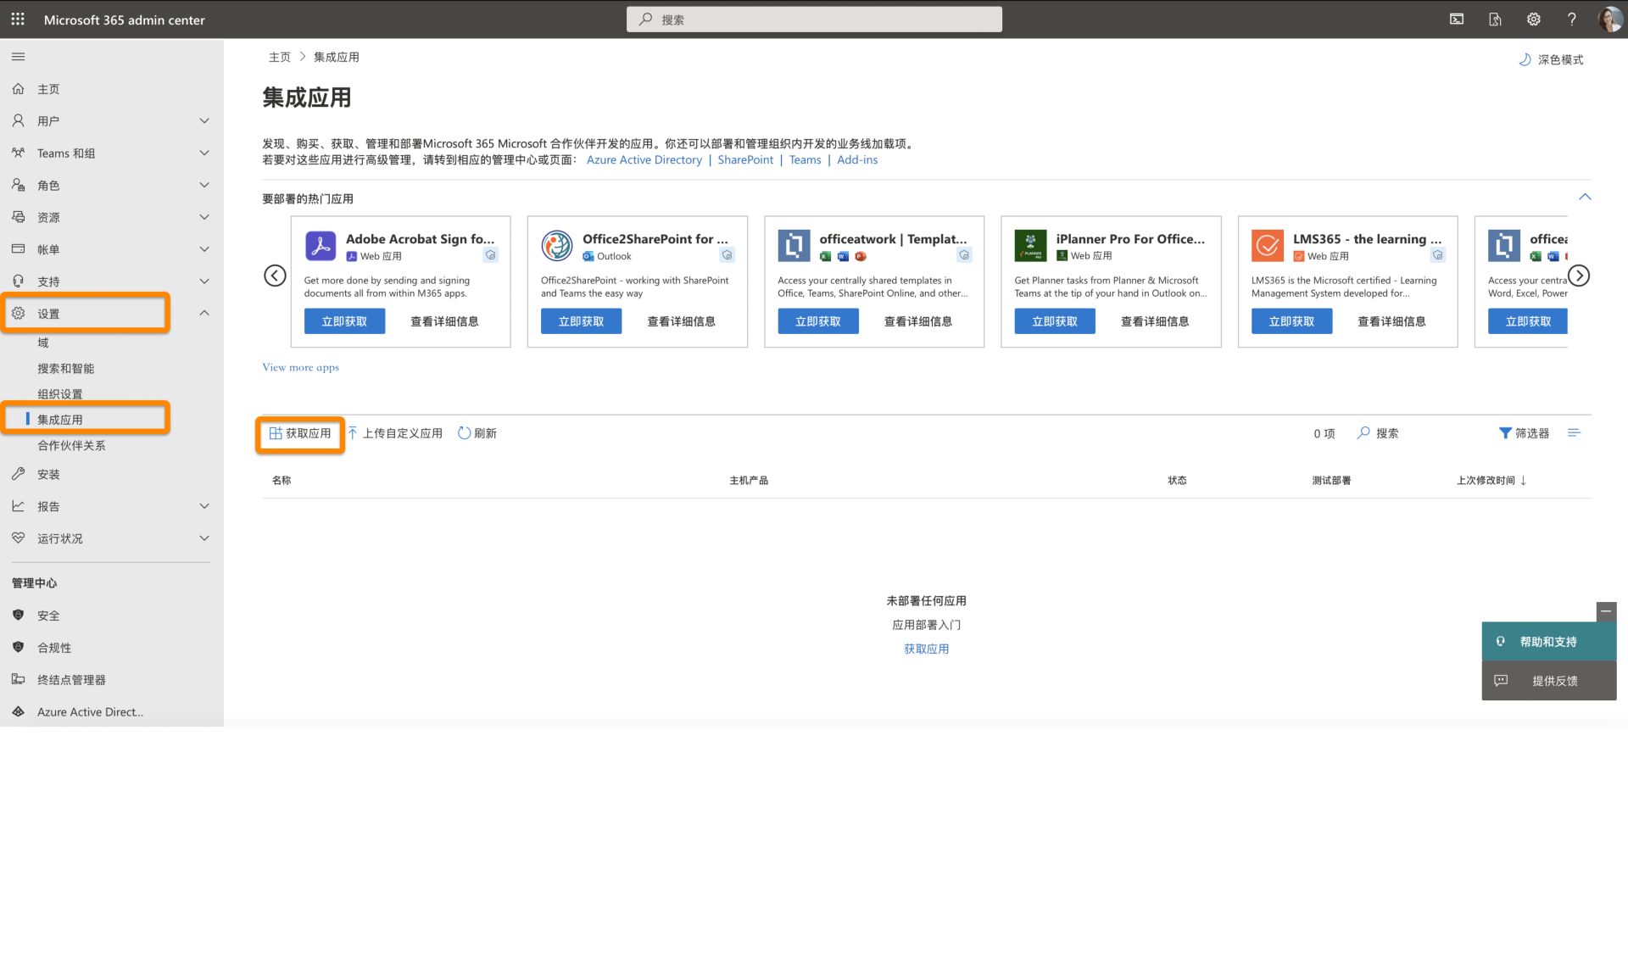Show next popular apps carousel arrow

[1579, 276]
